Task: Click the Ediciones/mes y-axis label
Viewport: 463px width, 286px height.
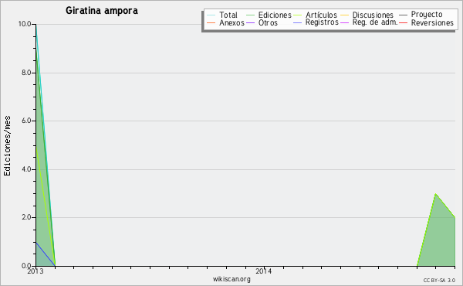Action: (7, 145)
